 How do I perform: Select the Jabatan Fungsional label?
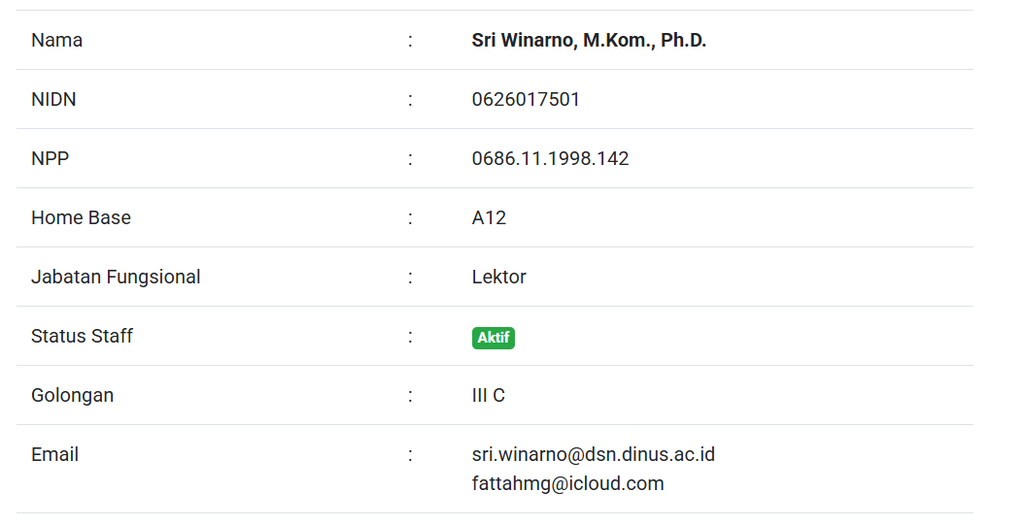116,278
